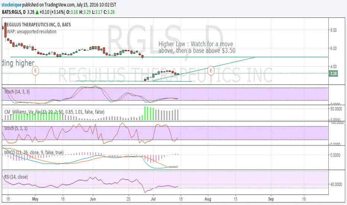Click the 0.0000 MACD axis value
This screenshot has height=205, width=347.
[x=335, y=155]
